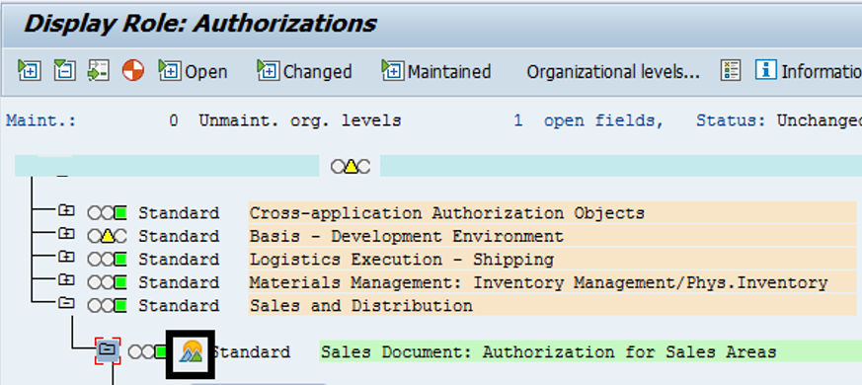Image resolution: width=862 pixels, height=385 pixels.
Task: Open Organizational levels dialog
Action: pos(613,72)
